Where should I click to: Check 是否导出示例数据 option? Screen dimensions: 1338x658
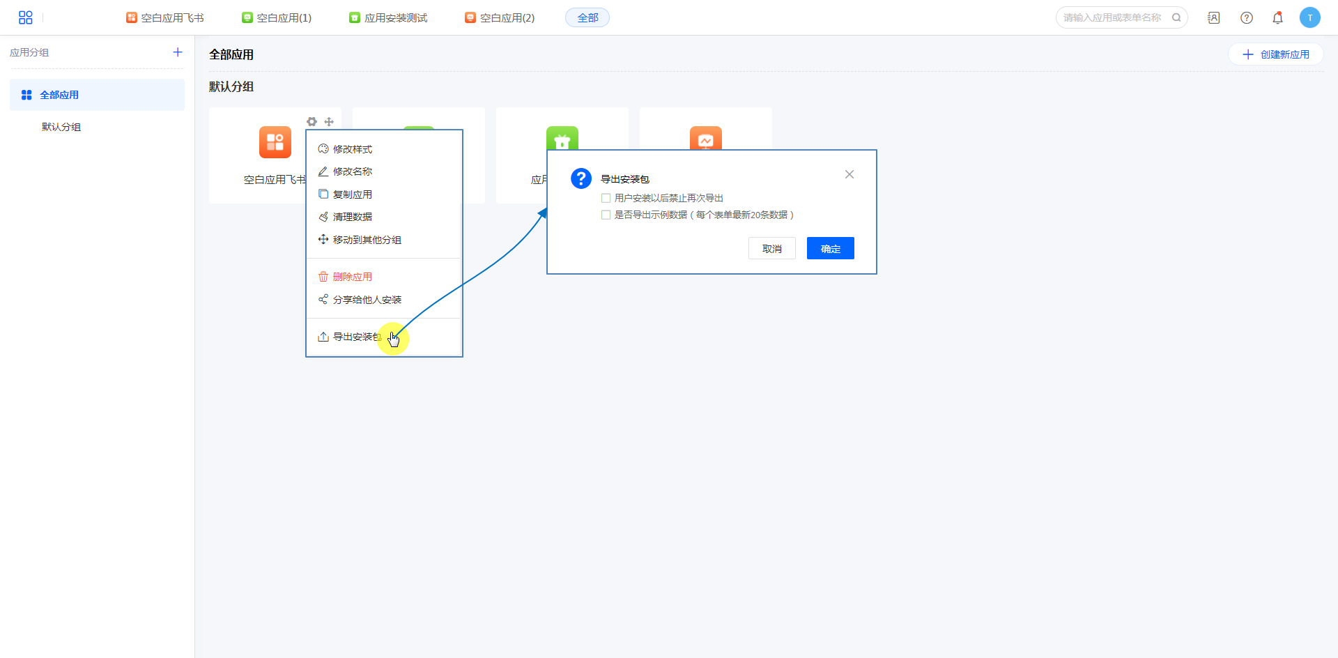606,215
